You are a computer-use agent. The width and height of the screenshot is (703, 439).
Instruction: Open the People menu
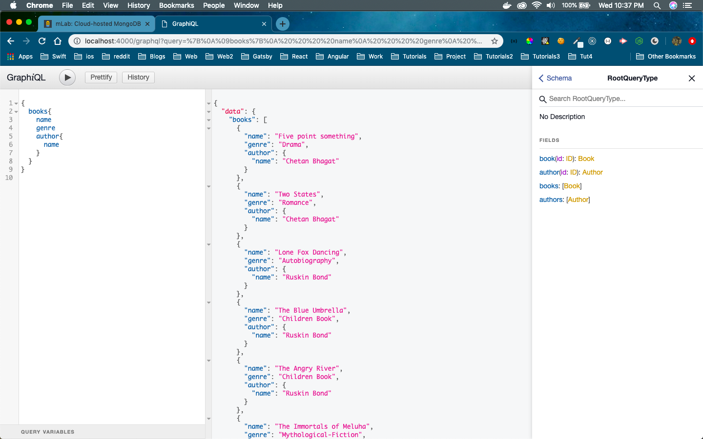[214, 5]
